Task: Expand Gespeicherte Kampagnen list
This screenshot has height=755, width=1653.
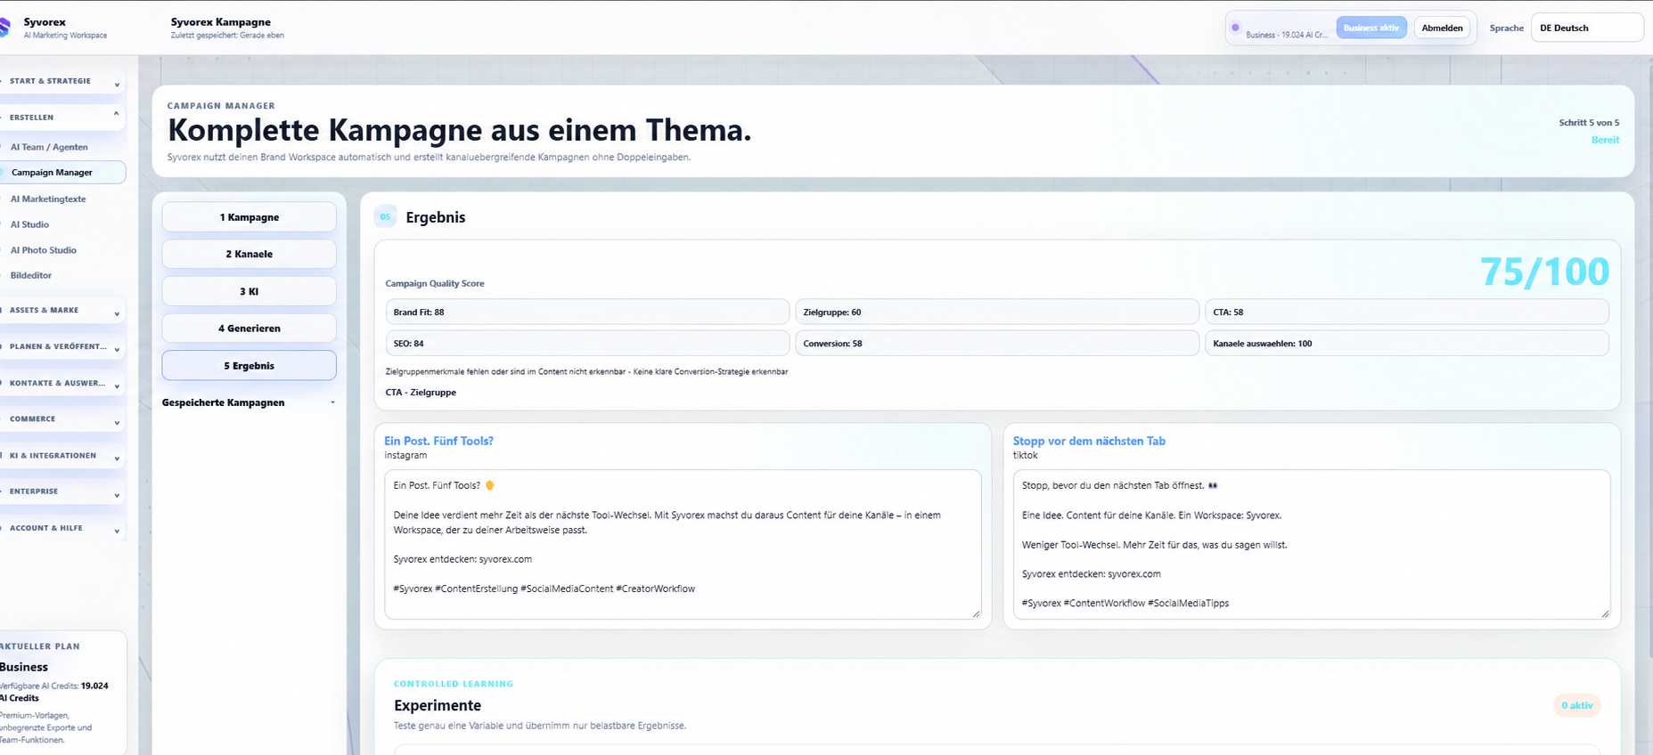Action: pos(249,402)
